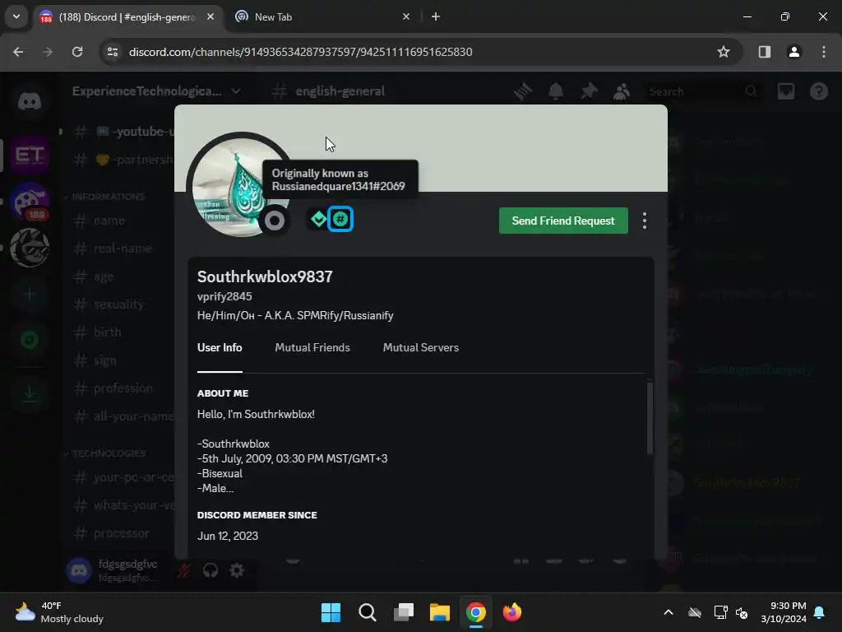
Task: Open Chrome three-dot menu
Action: point(824,52)
